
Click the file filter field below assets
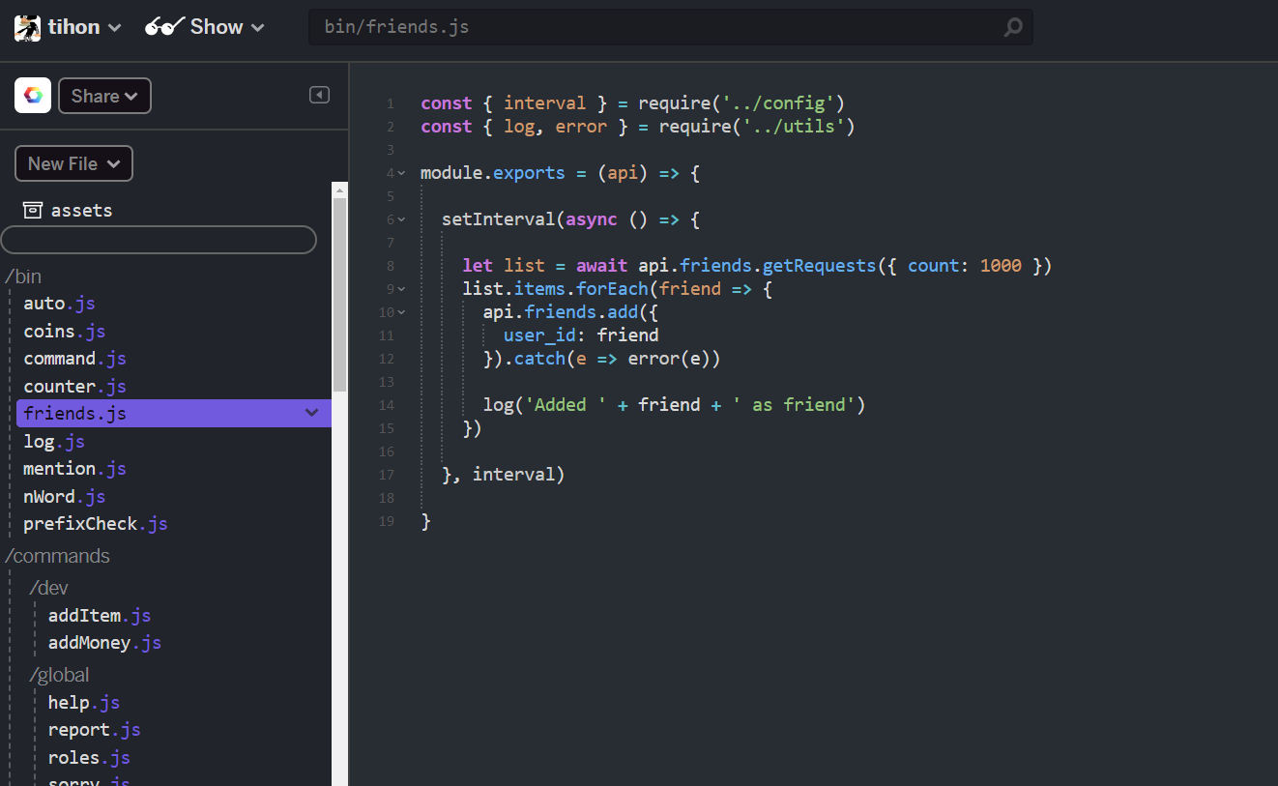point(159,240)
